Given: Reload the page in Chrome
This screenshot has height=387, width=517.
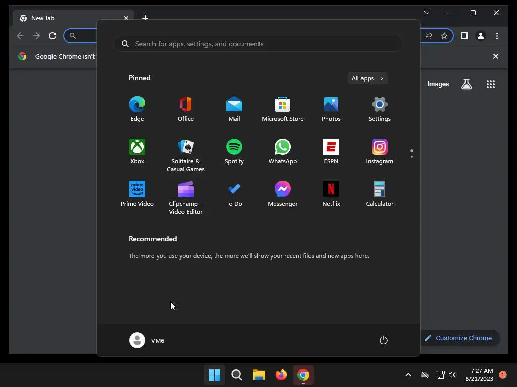Looking at the screenshot, I should click(53, 36).
